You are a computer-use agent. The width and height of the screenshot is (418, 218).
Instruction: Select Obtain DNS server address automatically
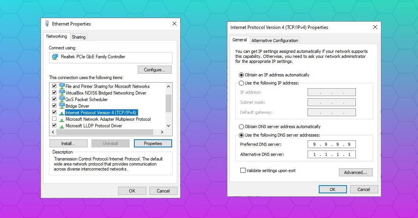click(x=241, y=127)
